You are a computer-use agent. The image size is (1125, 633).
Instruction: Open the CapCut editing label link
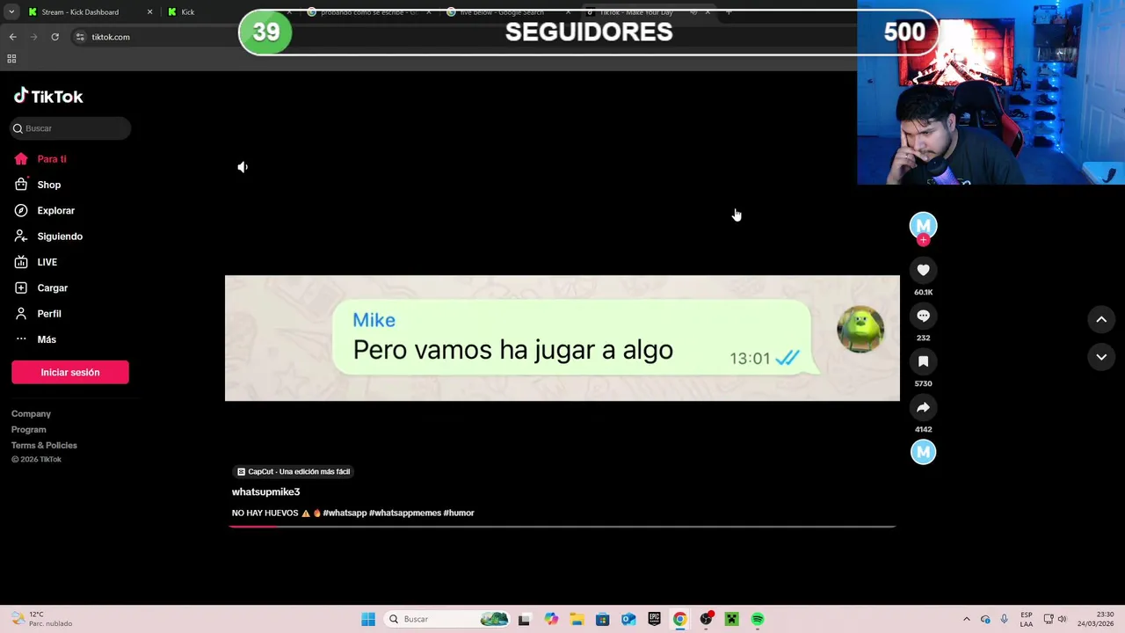[x=294, y=472]
